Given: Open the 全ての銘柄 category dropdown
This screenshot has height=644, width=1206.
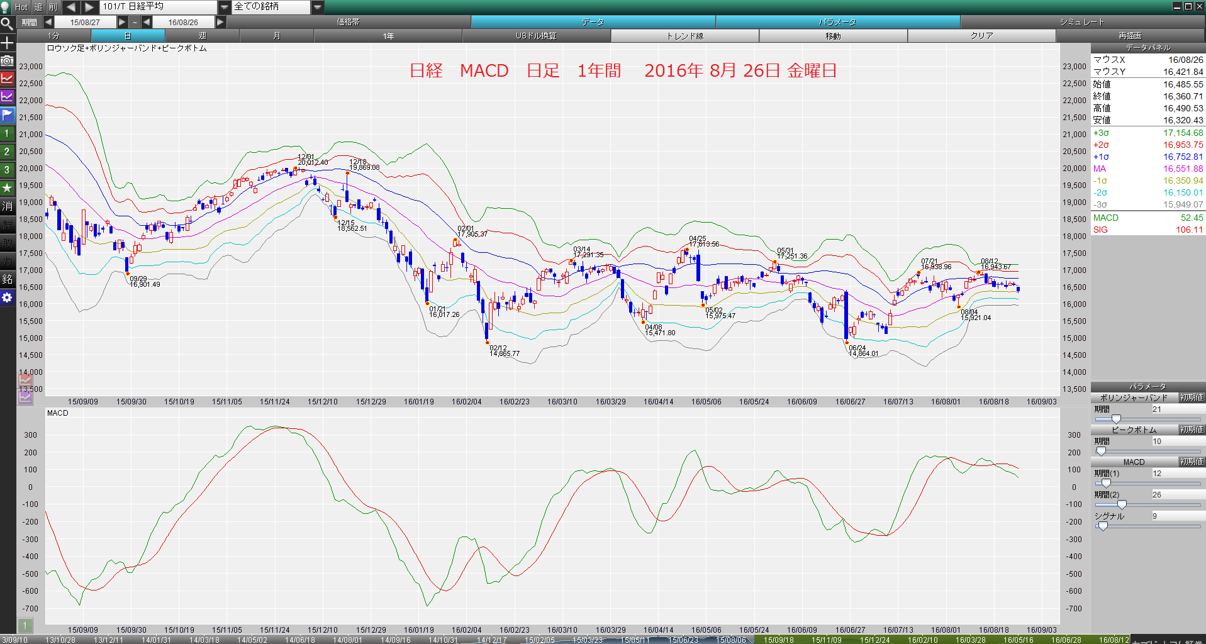Looking at the screenshot, I should point(318,7).
